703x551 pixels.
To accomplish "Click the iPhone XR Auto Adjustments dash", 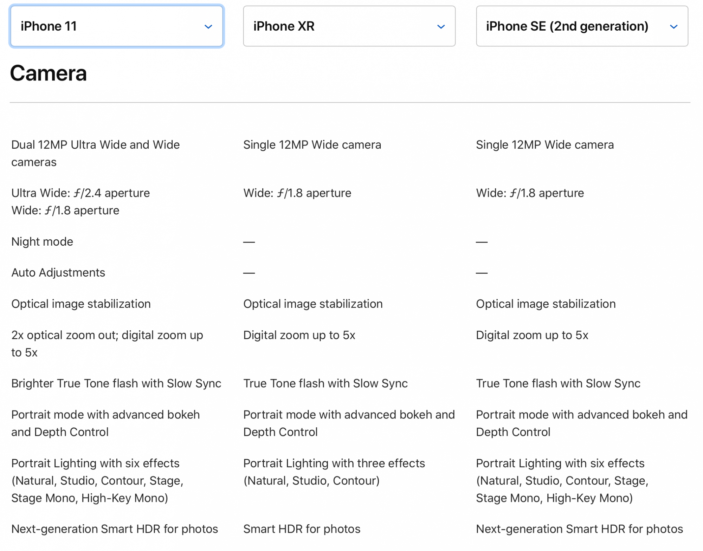I will (x=249, y=273).
